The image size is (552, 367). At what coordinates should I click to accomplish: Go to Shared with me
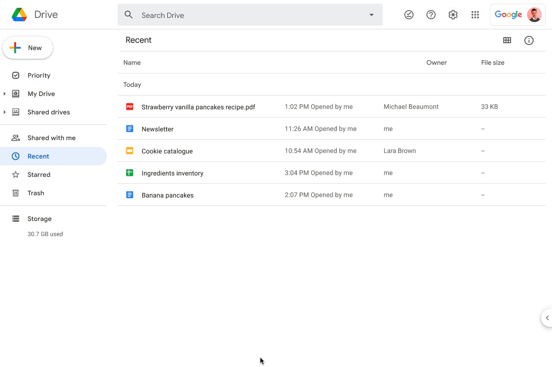tap(51, 138)
